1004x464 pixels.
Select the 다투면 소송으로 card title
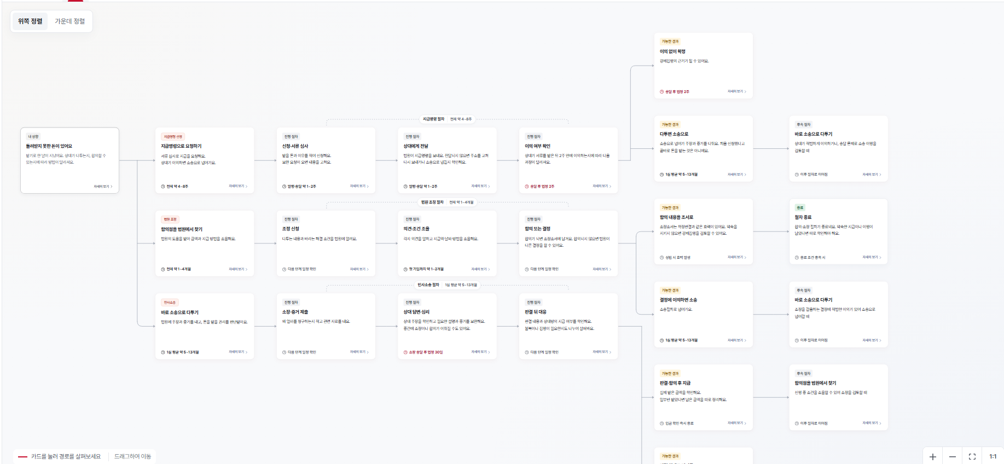(x=674, y=134)
